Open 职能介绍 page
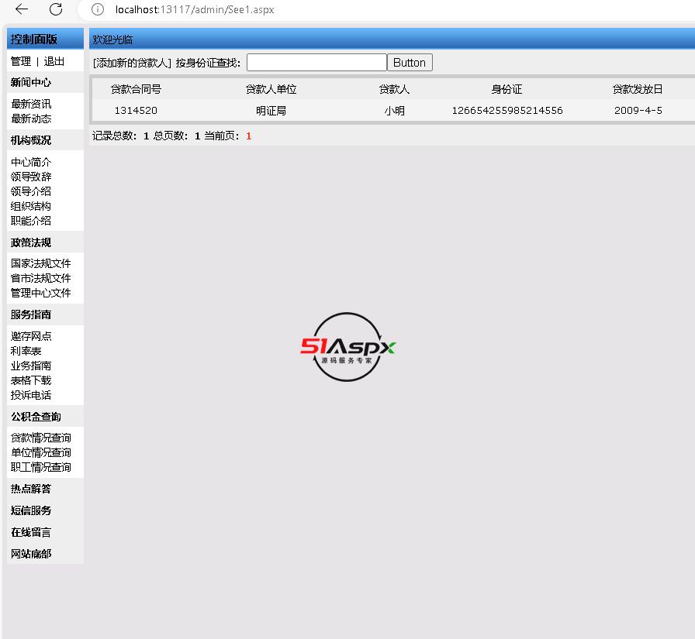 31,221
